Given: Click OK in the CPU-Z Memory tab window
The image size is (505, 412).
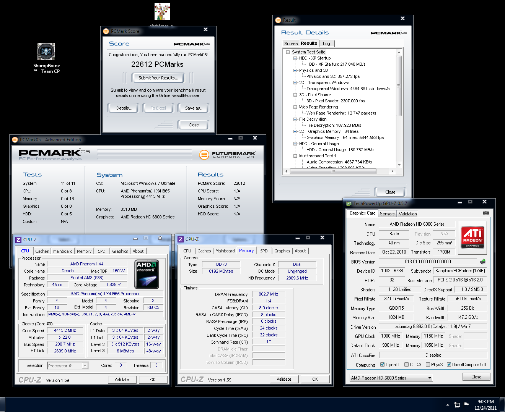Looking at the screenshot, I should (315, 379).
